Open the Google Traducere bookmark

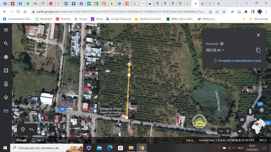[119, 19]
